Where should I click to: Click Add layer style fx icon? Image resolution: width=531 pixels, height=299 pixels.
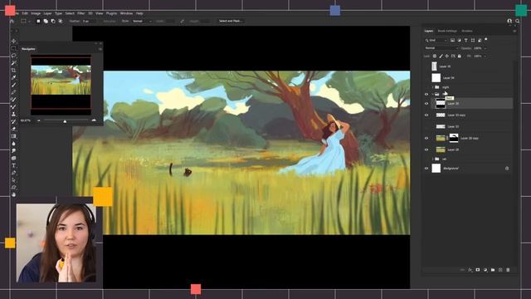point(470,270)
